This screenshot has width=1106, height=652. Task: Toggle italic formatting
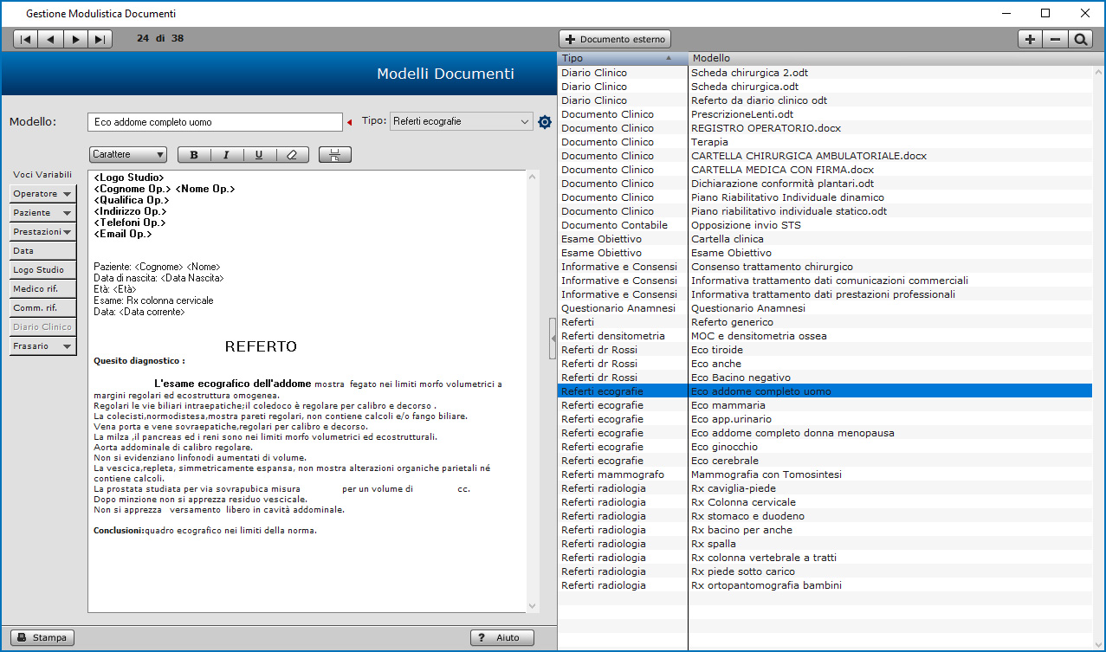tap(226, 155)
